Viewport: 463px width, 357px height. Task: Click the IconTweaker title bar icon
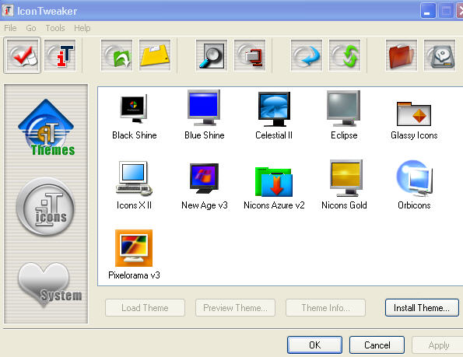point(8,11)
